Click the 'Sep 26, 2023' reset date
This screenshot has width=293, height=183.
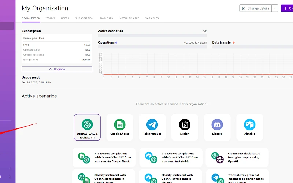point(36,82)
